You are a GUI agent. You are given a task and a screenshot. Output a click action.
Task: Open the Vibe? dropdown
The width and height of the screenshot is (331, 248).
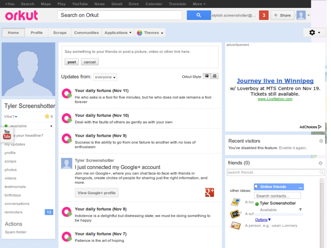pyautogui.click(x=11, y=117)
